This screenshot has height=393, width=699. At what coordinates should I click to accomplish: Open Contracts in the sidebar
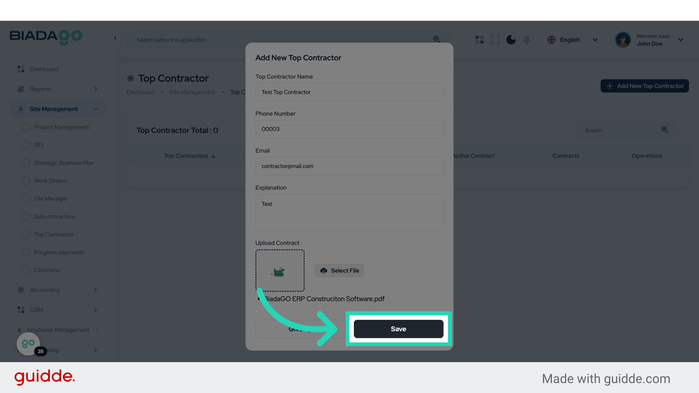[x=47, y=270]
